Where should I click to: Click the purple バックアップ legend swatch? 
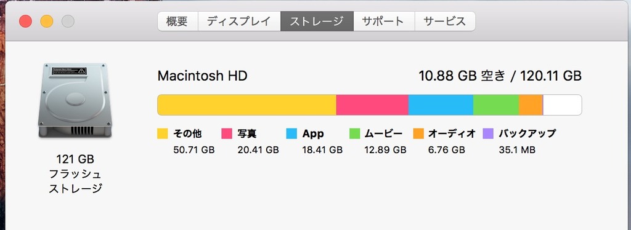487,133
